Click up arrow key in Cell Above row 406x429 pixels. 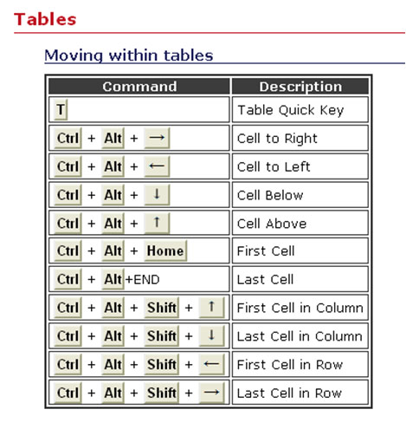(x=157, y=223)
